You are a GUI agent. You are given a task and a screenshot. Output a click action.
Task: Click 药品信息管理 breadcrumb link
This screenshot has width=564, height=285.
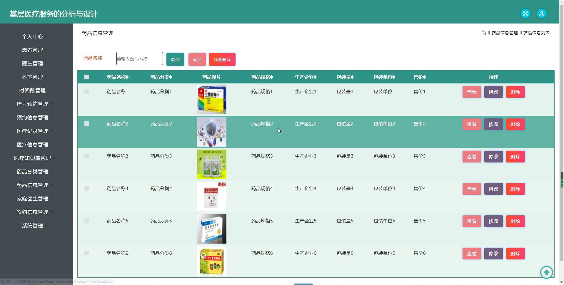pos(505,33)
